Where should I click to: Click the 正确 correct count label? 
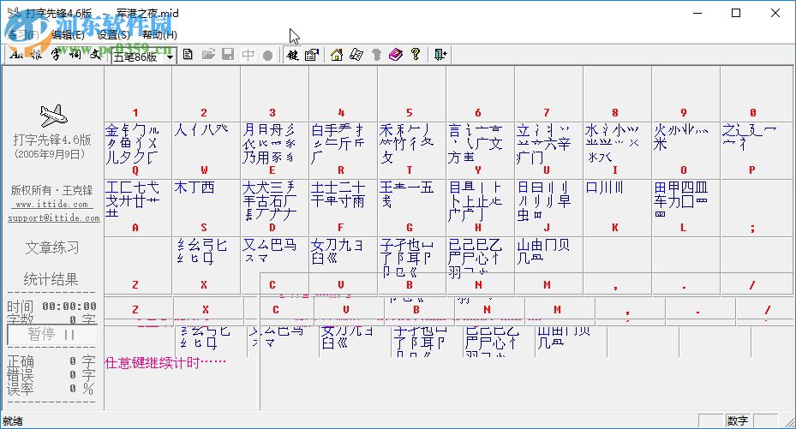coord(21,361)
